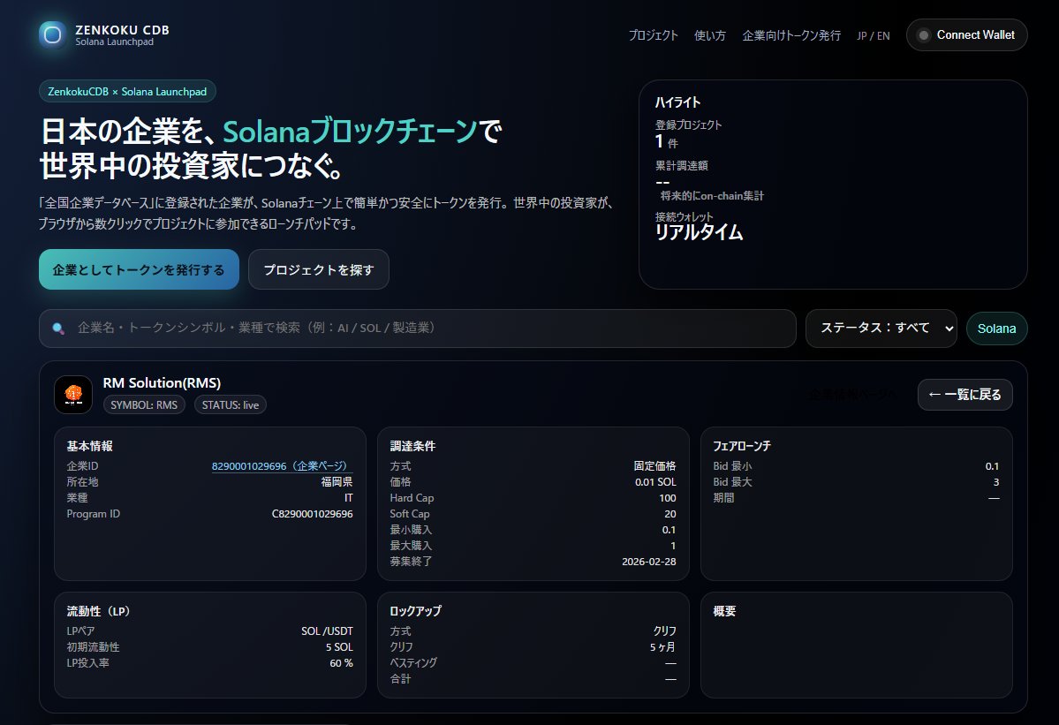
Task: Click the SOL /USDT LP pair value
Action: click(327, 631)
